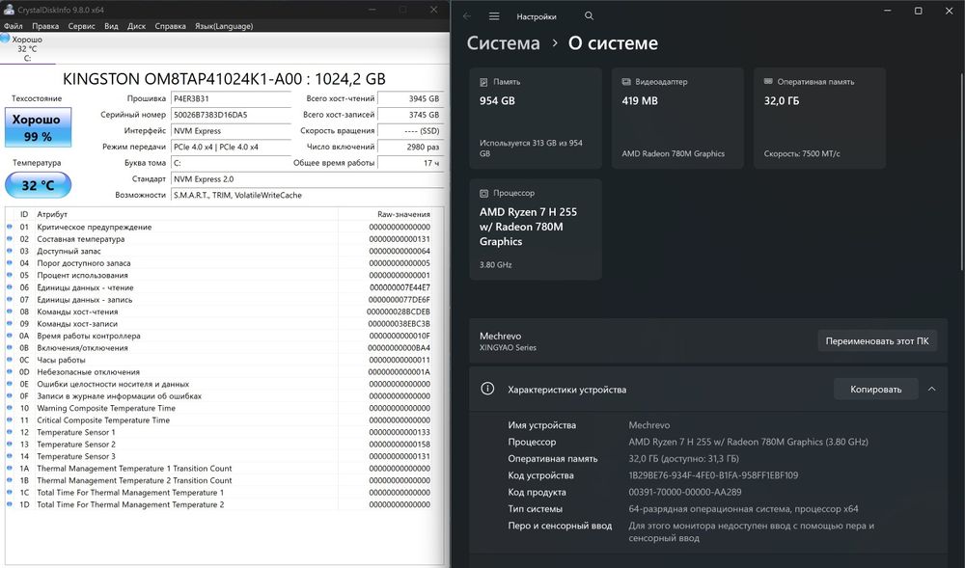Viewport: 965px width, 568px height.
Task: Click the memory chip icon on Оперативная память card
Action: point(768,81)
